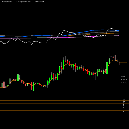Click the "in 2 Days" label
Screen dimensions: 129x129
[124, 83]
